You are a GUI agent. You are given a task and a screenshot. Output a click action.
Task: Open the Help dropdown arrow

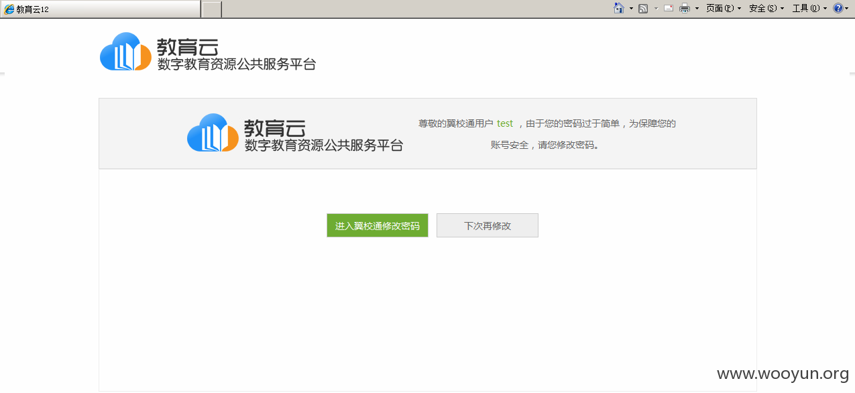pyautogui.click(x=848, y=9)
